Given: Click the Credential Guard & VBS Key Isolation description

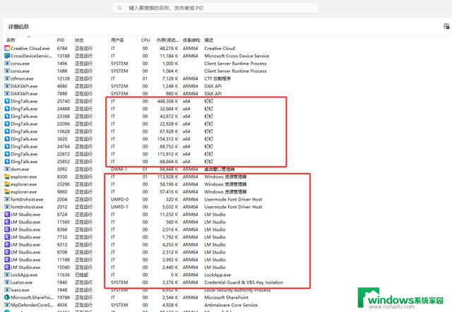Looking at the screenshot, I should (244, 282).
